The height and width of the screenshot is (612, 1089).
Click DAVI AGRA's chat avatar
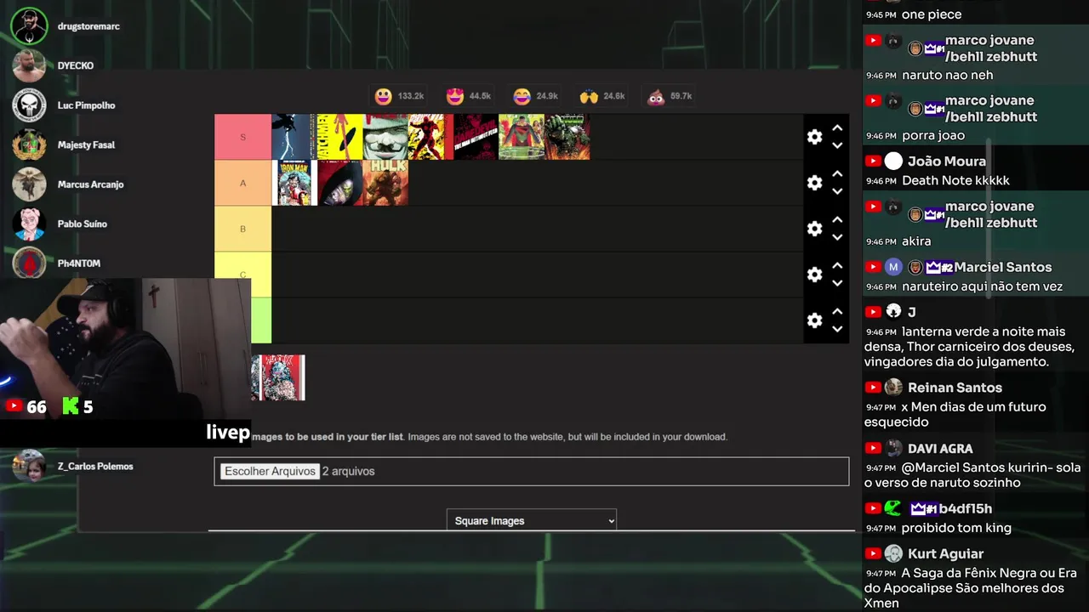coord(893,448)
